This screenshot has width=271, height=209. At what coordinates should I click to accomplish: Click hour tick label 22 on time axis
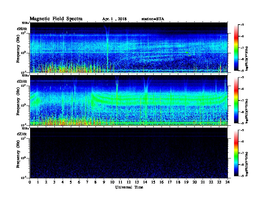(x=211, y=182)
